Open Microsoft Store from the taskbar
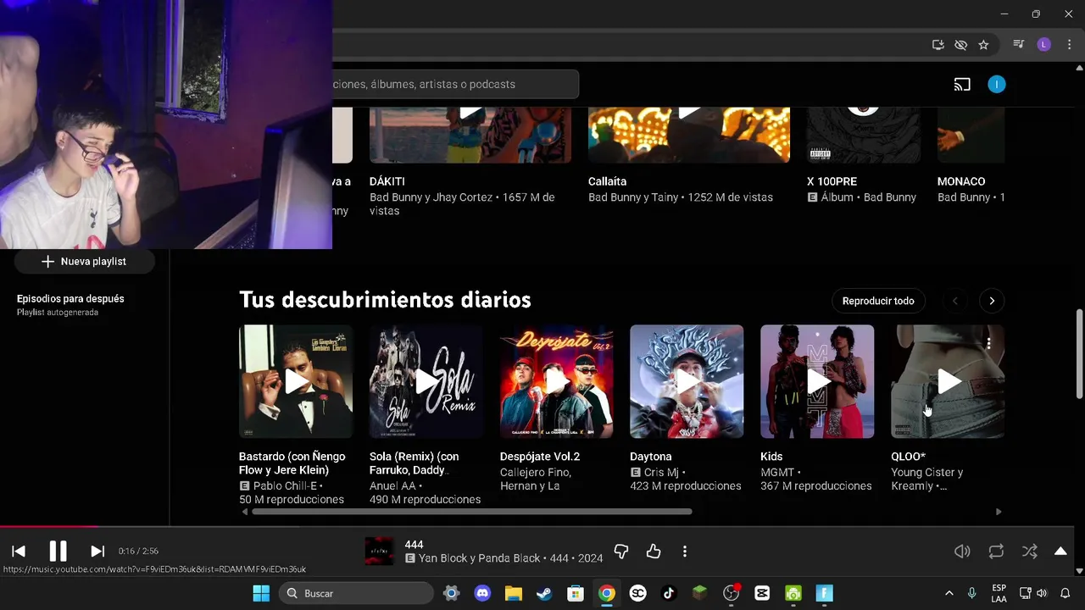The width and height of the screenshot is (1085, 610). (576, 593)
